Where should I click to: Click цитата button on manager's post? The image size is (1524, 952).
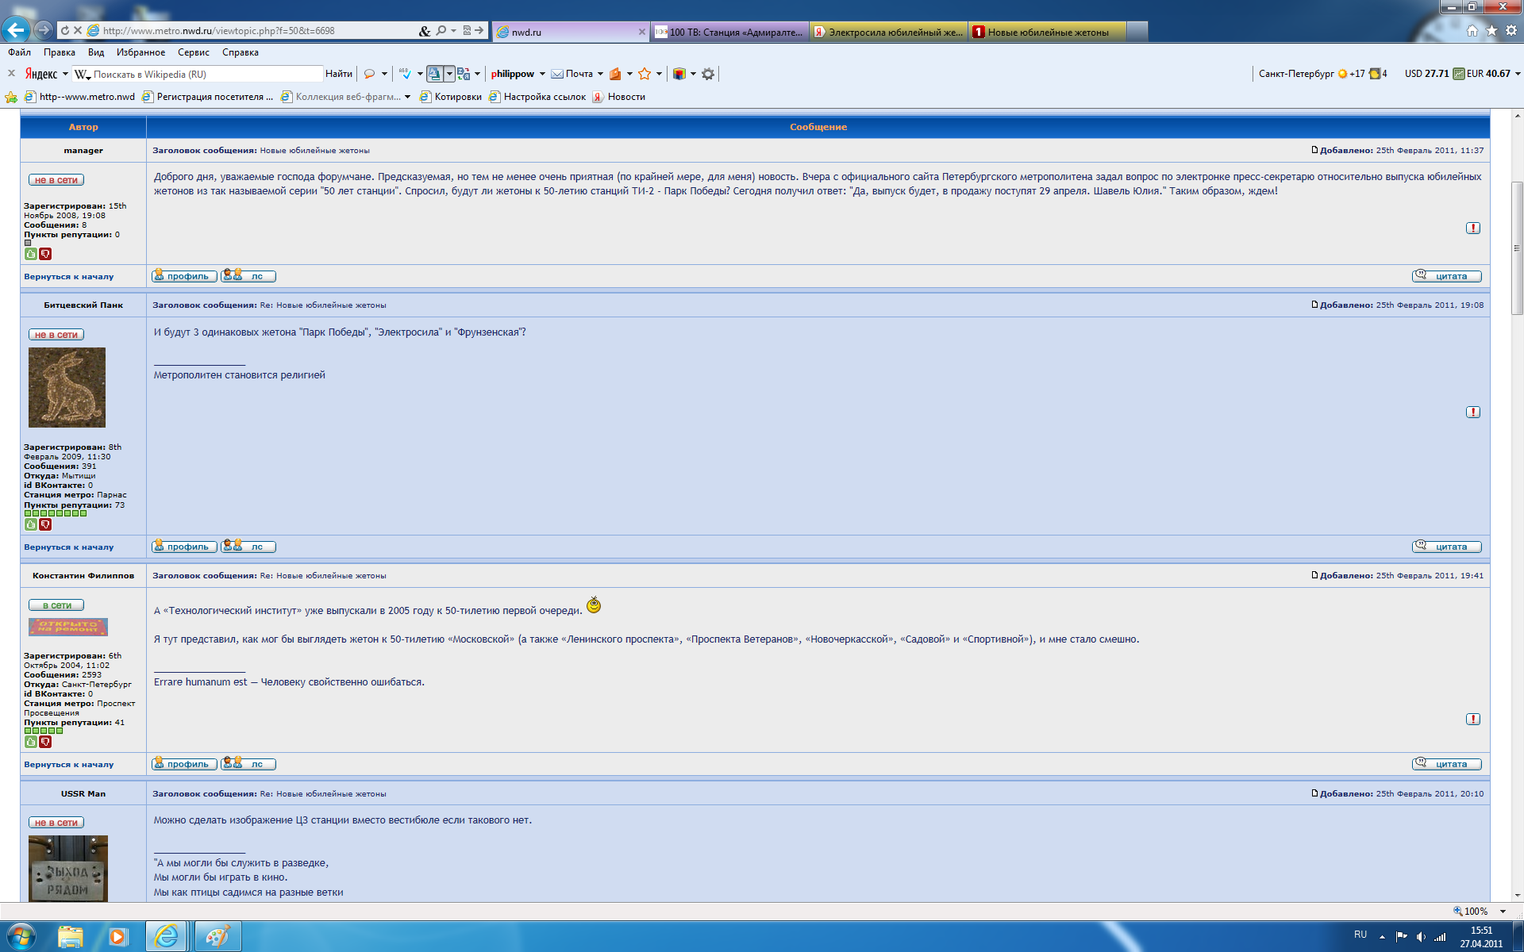click(1446, 276)
